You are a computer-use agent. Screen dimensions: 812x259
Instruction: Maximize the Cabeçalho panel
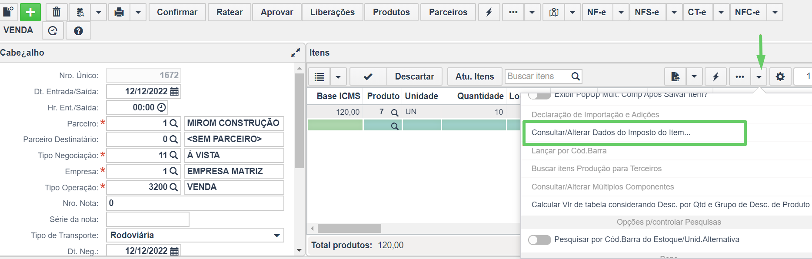296,53
